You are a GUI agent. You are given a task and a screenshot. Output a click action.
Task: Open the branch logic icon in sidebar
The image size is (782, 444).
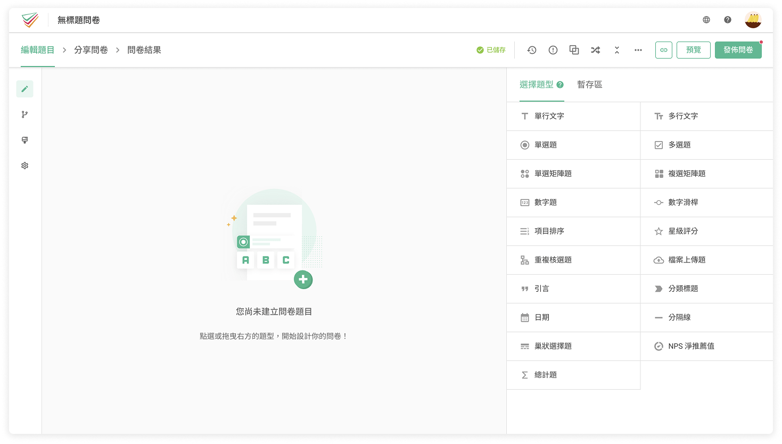pyautogui.click(x=25, y=114)
